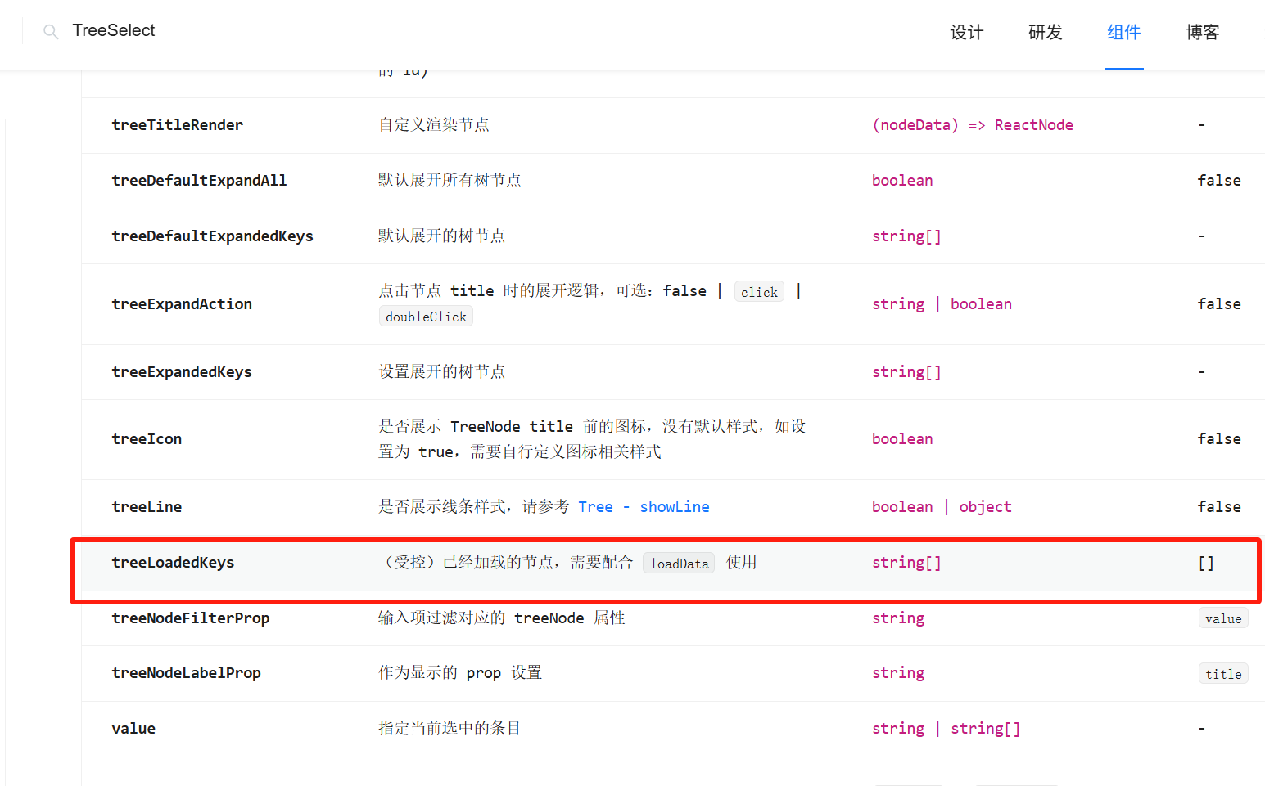Click the click code tag in treeExpandAction row
The width and height of the screenshot is (1265, 786).
(759, 291)
